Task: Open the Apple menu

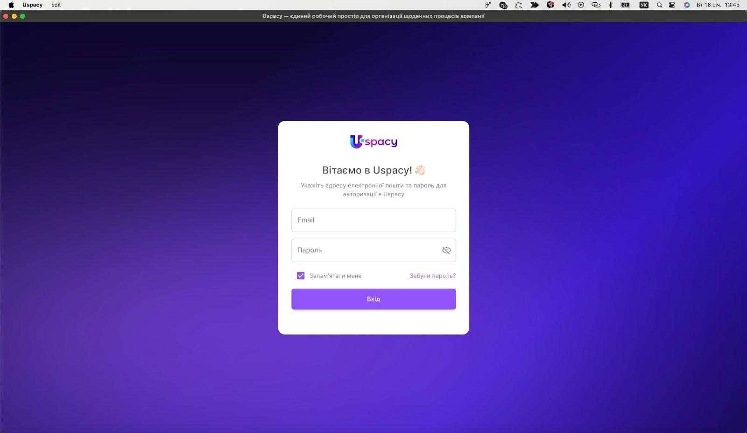Action: [11, 5]
